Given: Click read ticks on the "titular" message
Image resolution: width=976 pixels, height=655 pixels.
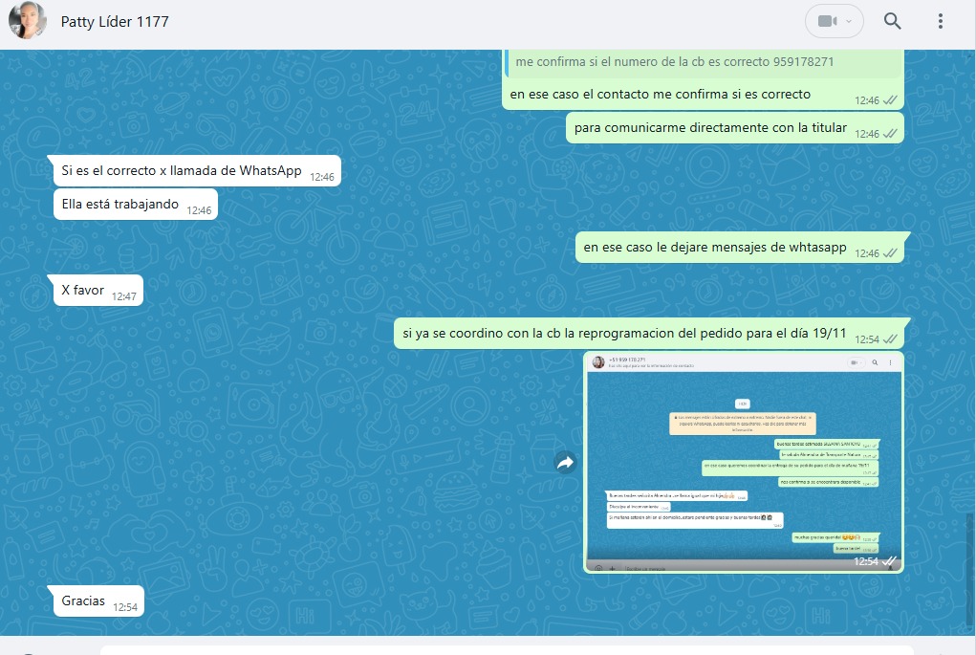Looking at the screenshot, I should (890, 134).
